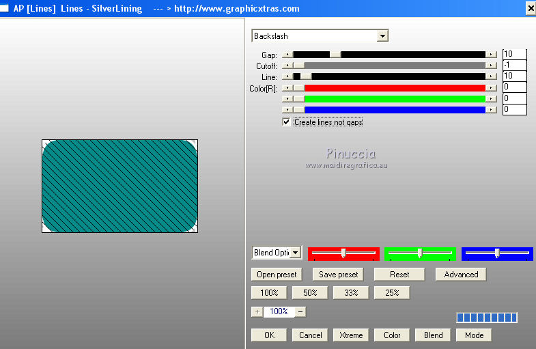
Task: Set preview zoom to 100% button
Action: tap(269, 293)
